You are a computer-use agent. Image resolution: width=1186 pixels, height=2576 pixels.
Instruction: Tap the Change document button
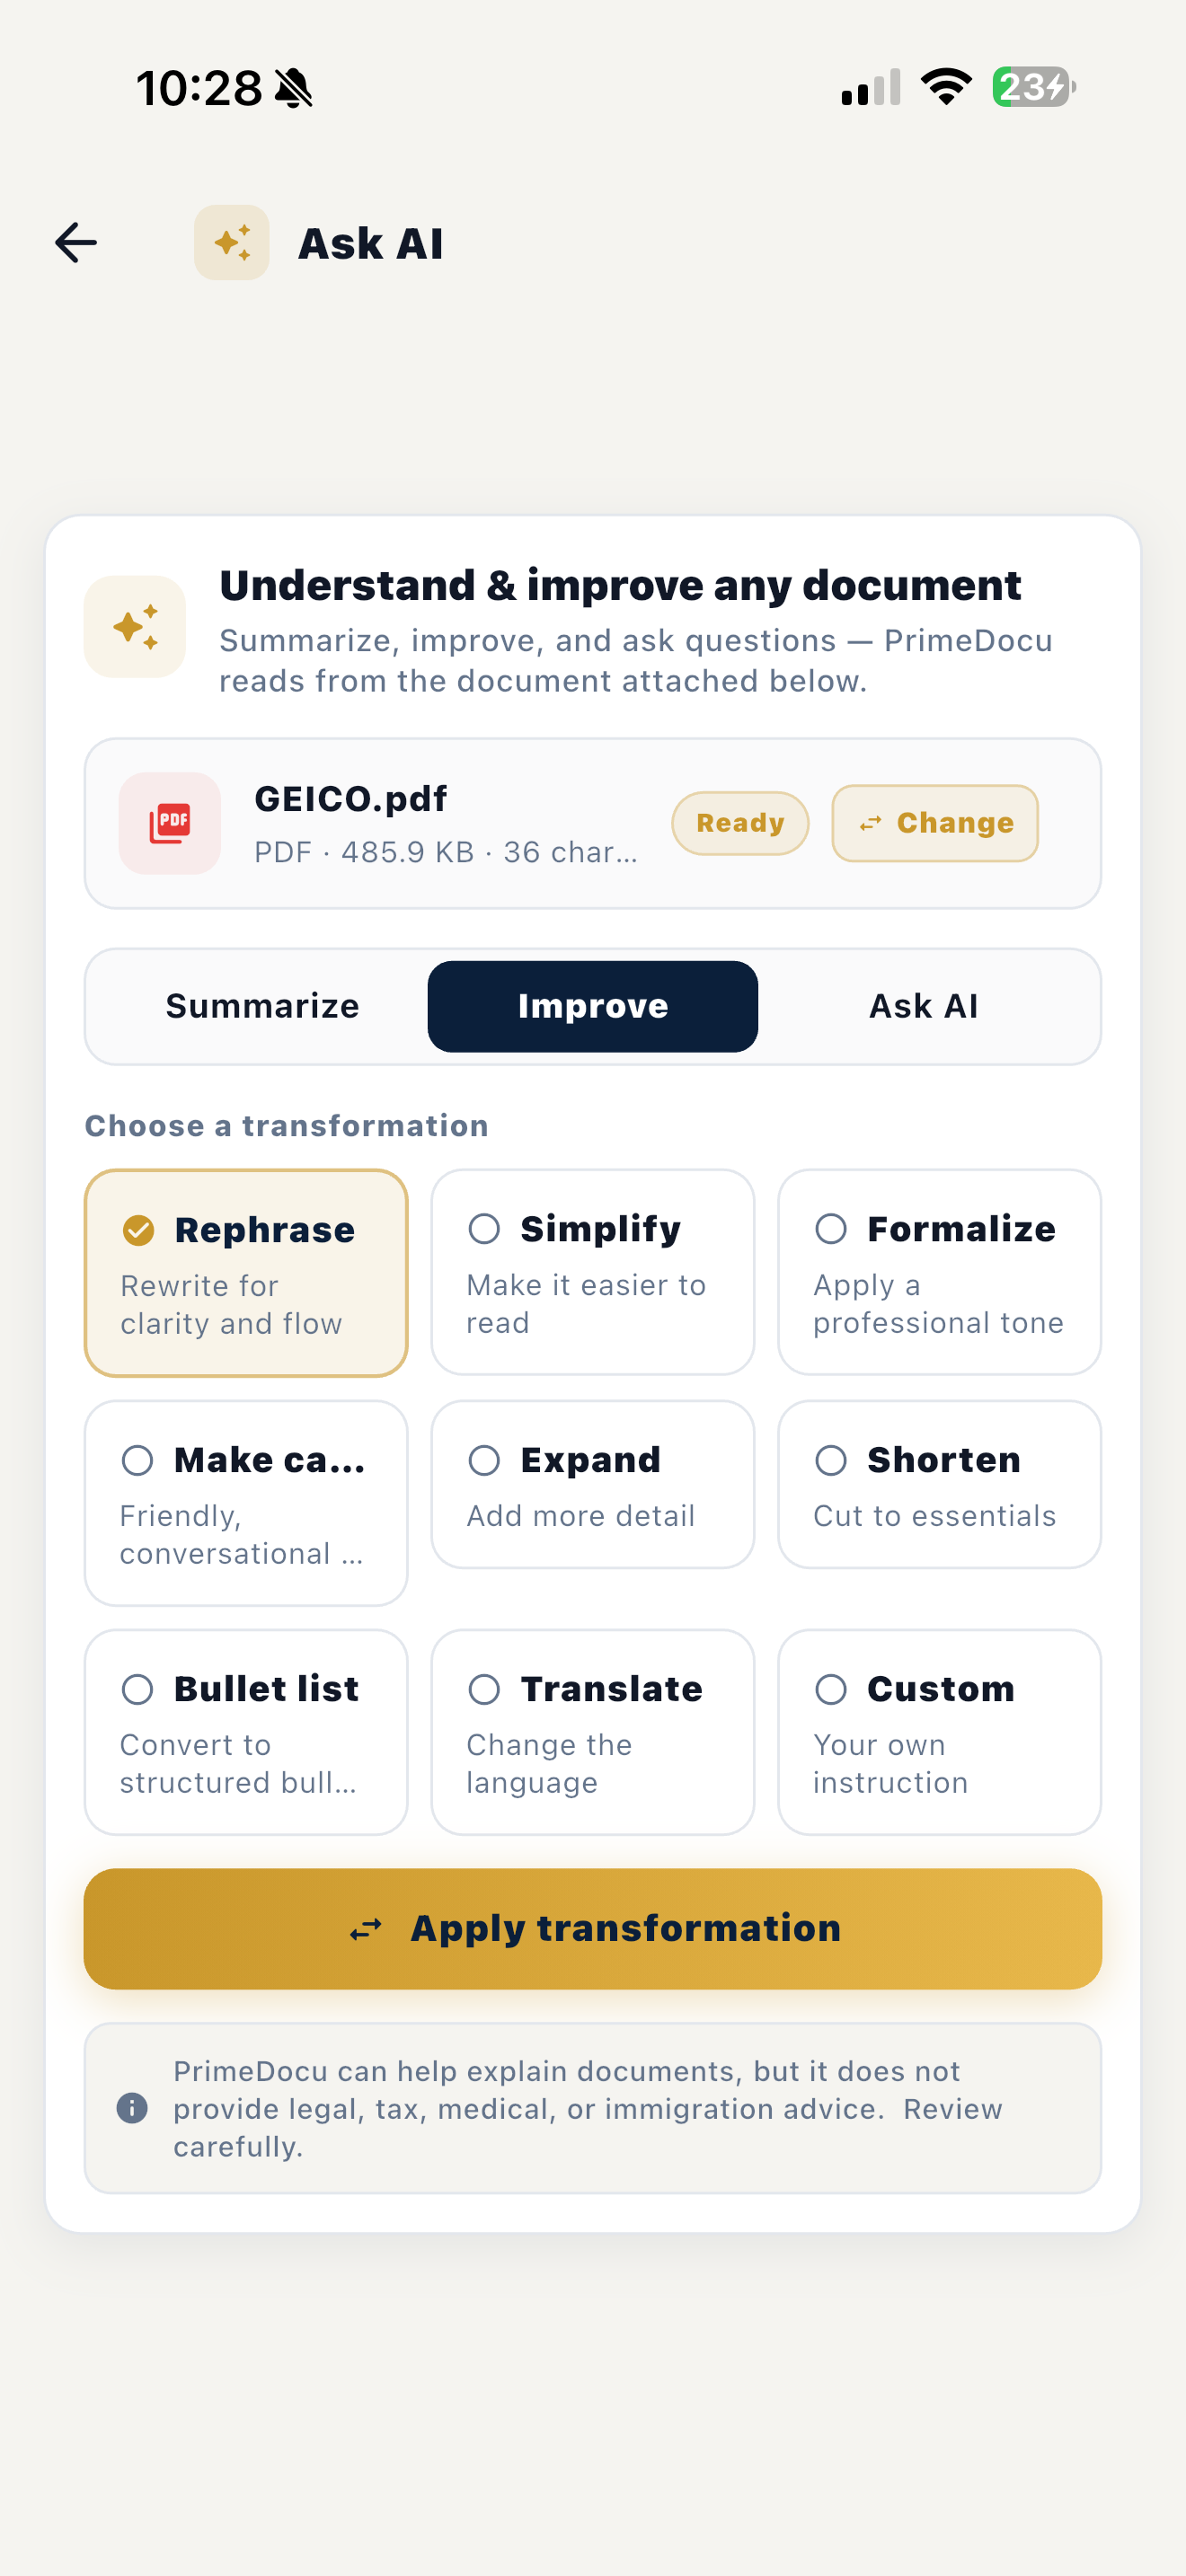click(x=935, y=823)
